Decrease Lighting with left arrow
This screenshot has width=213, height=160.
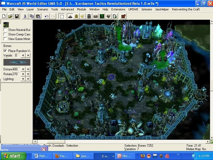(x=23, y=79)
